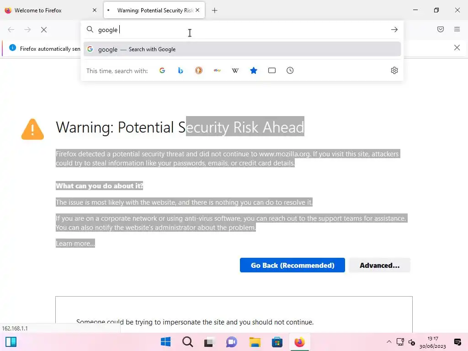Screen dimensions: 468x351
Task: Show hidden system tray icons
Action: [389, 342]
